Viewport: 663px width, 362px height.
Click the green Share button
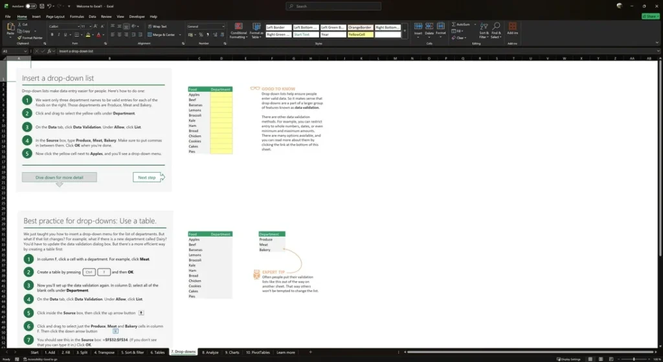650,16
